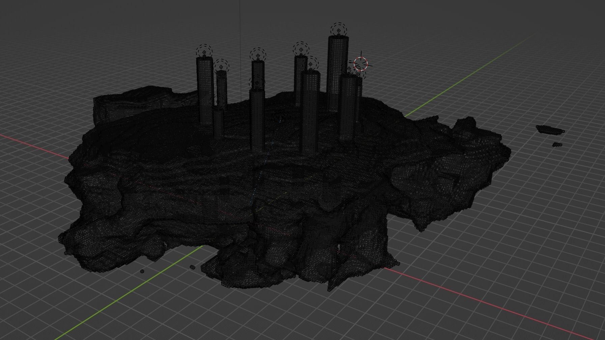Select the tallest cylinder tower
The height and width of the screenshot is (340, 605).
(x=338, y=74)
